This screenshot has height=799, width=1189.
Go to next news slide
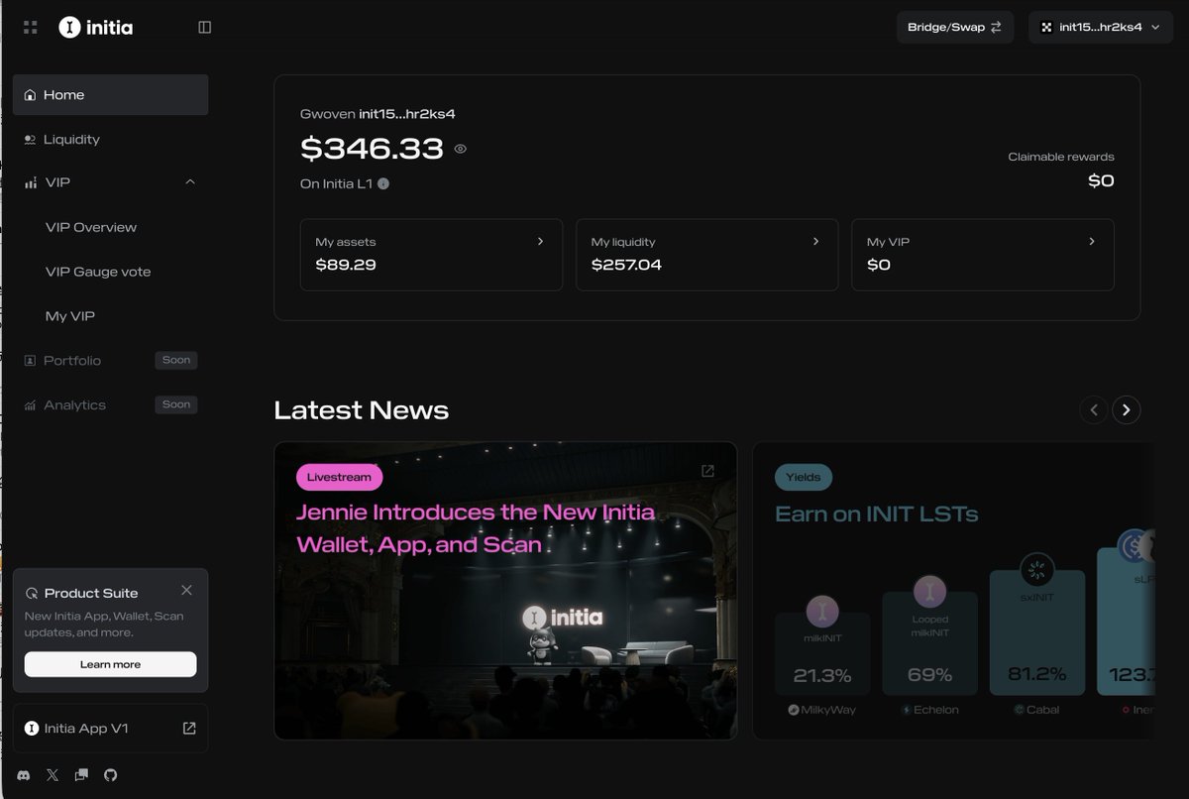point(1126,409)
